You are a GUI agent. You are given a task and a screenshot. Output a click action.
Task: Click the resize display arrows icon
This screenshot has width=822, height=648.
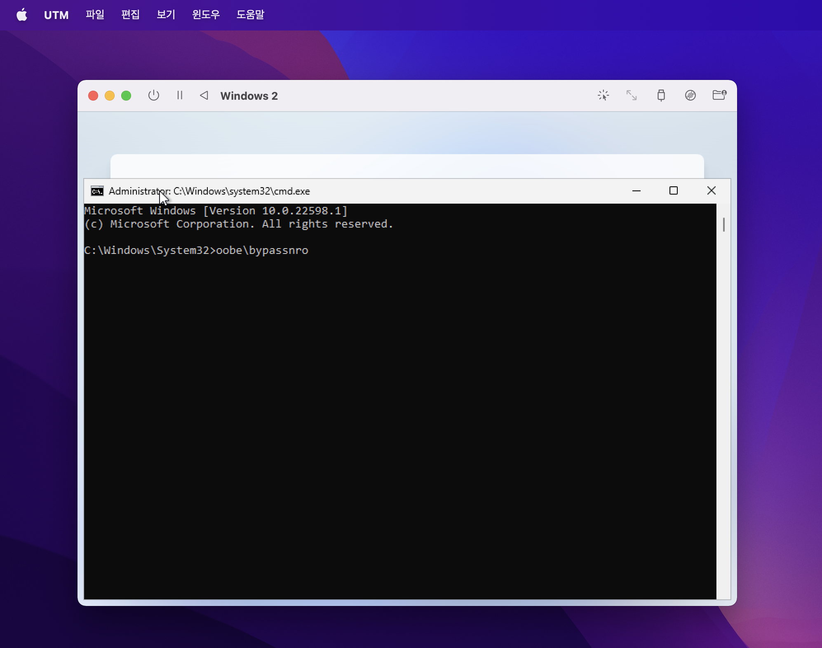coord(632,96)
